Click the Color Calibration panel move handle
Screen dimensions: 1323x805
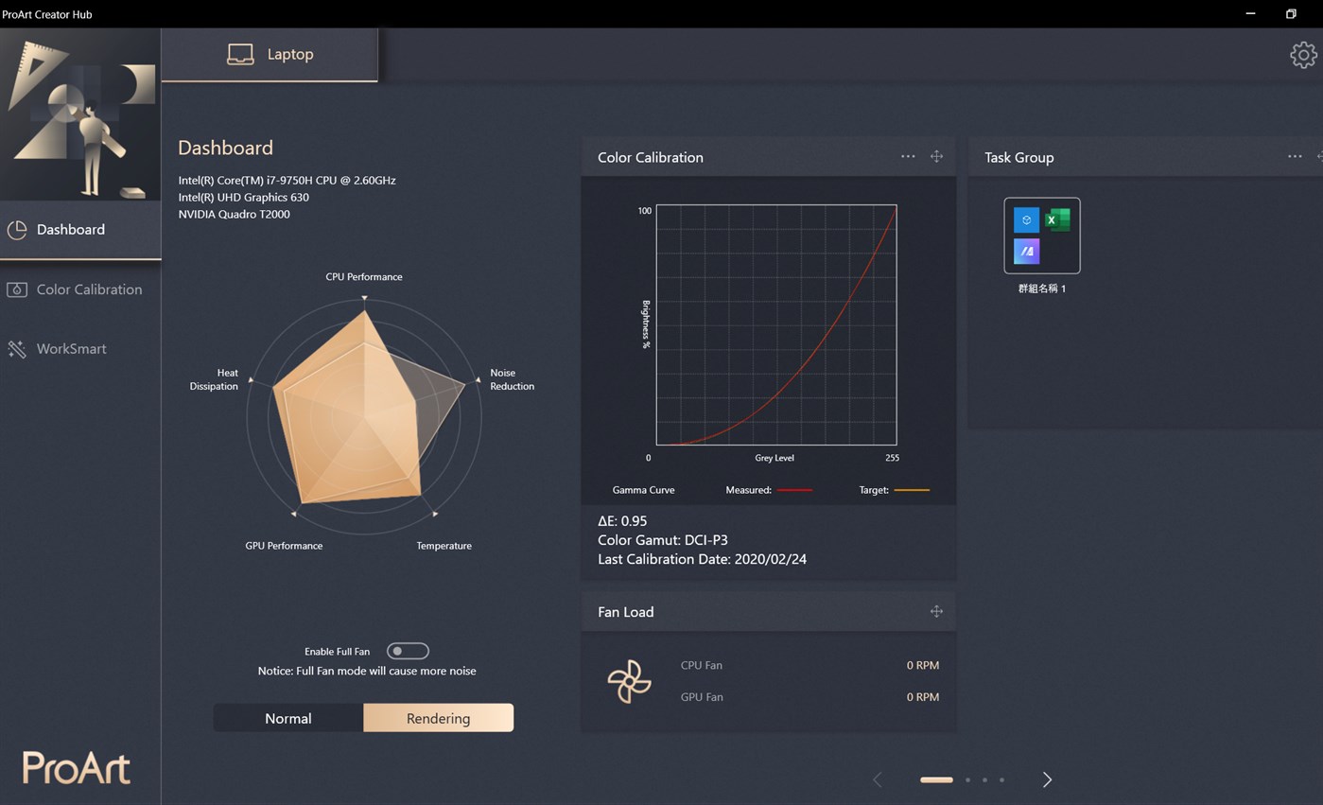coord(936,156)
